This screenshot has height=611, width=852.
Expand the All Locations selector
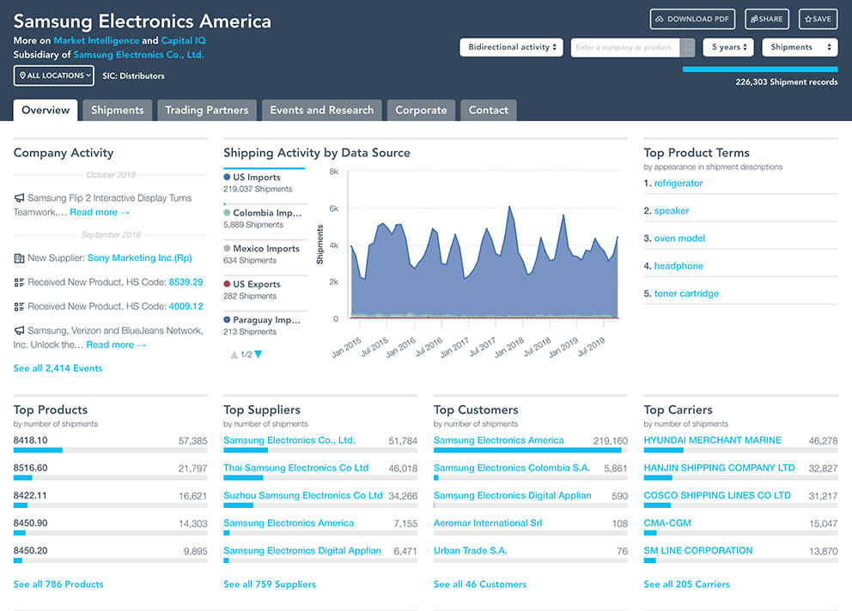[54, 76]
